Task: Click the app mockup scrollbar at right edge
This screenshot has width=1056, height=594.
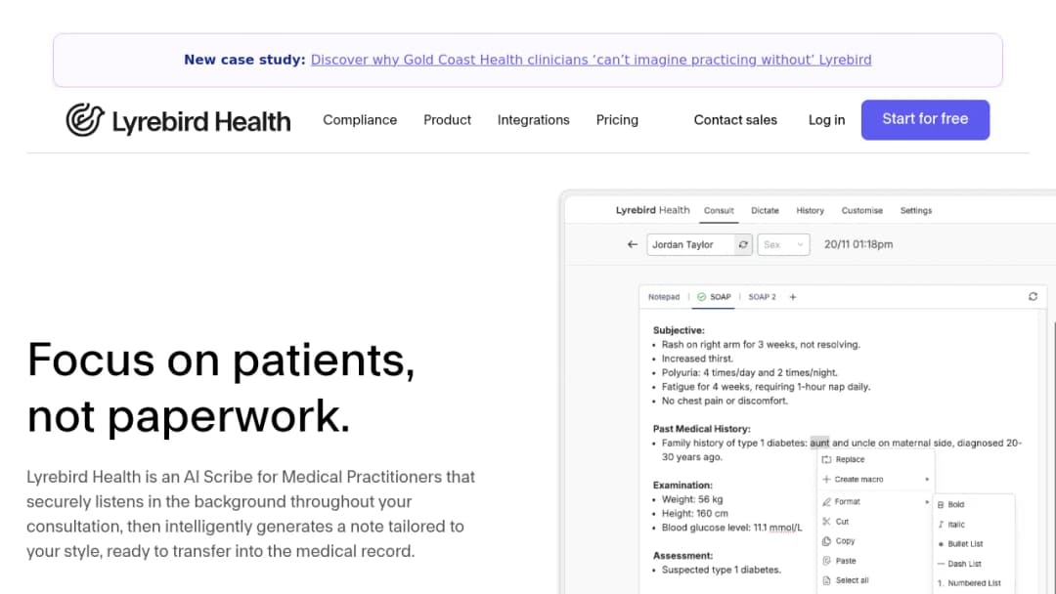Action: tap(1053, 457)
